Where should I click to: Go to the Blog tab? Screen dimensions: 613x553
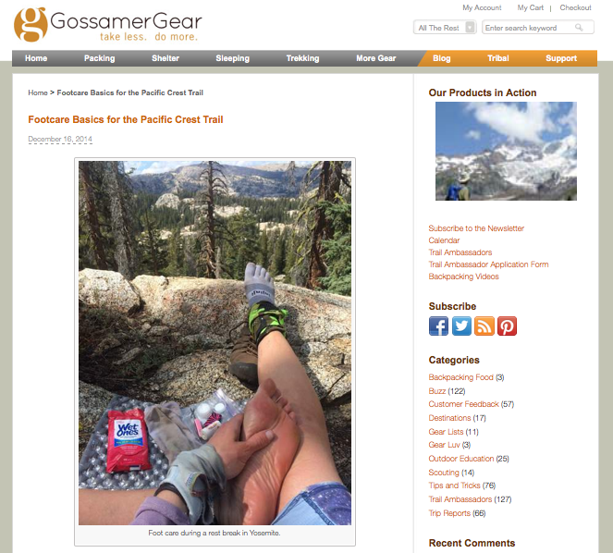[x=442, y=58]
